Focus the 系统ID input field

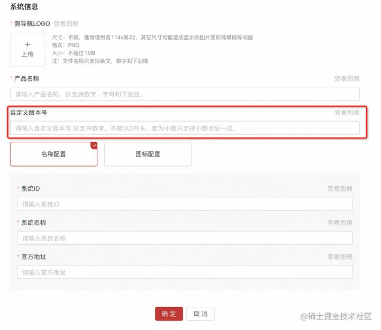(x=185, y=204)
